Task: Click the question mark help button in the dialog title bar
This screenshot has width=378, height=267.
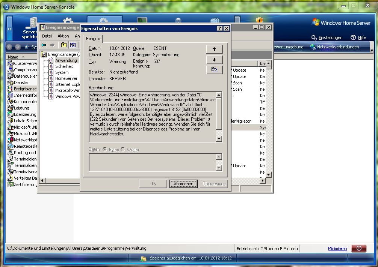Action: pyautogui.click(x=219, y=28)
